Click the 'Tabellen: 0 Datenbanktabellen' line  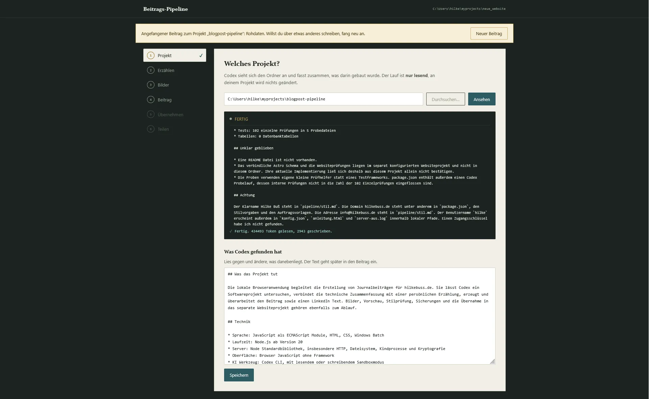pos(266,136)
